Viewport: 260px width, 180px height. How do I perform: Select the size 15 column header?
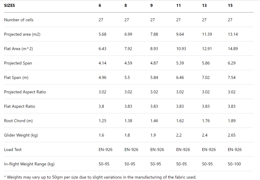coord(230,6)
